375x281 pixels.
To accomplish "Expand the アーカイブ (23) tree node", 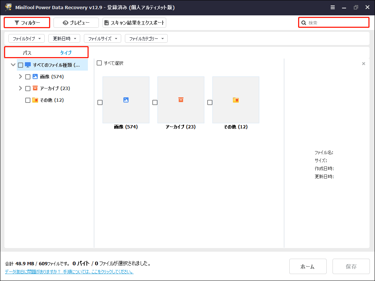I will [x=21, y=88].
